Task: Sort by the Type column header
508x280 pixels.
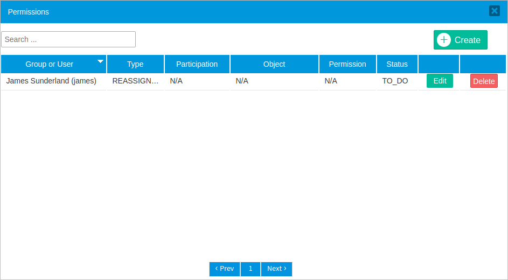Action: [135, 64]
